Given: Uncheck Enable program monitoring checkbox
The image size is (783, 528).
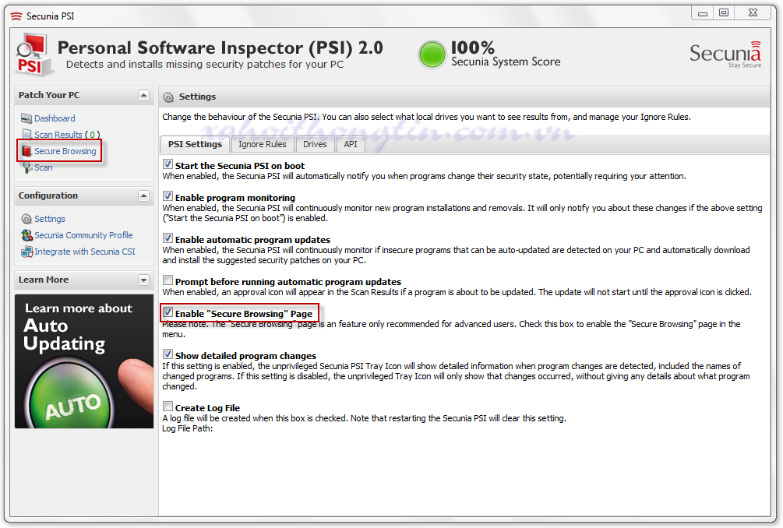Looking at the screenshot, I should (x=168, y=196).
